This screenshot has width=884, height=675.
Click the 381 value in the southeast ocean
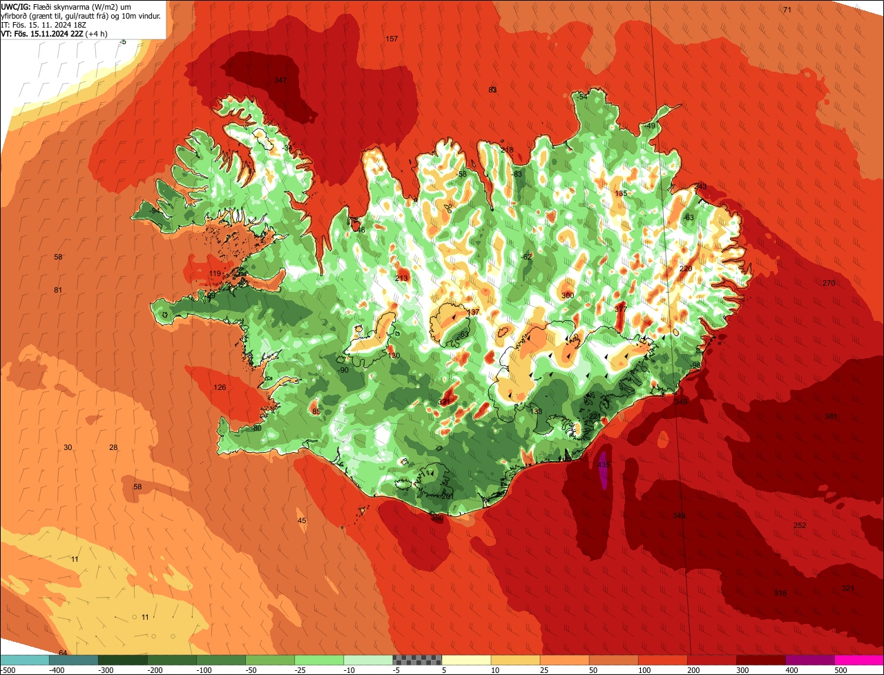[831, 416]
